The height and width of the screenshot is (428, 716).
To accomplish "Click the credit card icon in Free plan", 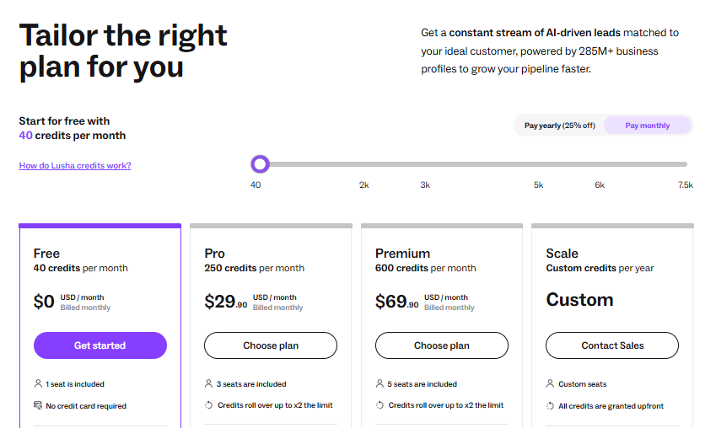I will click(38, 406).
